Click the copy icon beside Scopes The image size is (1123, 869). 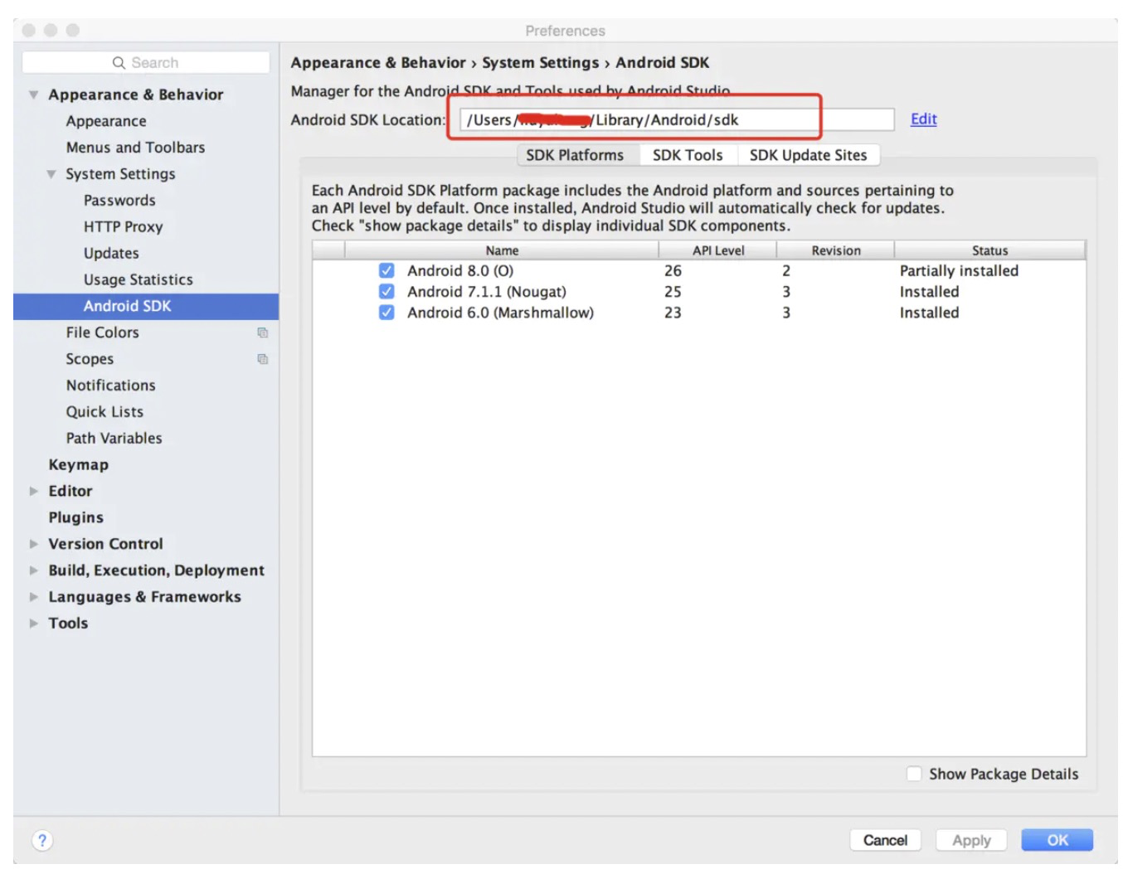click(263, 359)
